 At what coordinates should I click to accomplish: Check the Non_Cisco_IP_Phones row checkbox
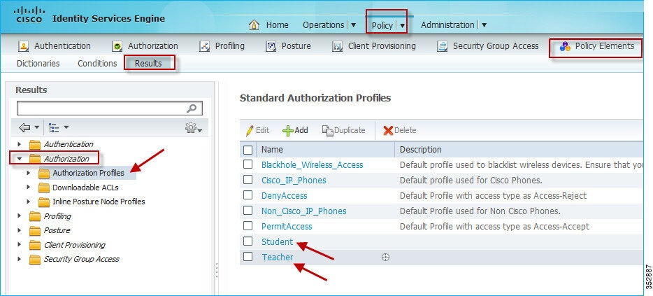point(247,211)
